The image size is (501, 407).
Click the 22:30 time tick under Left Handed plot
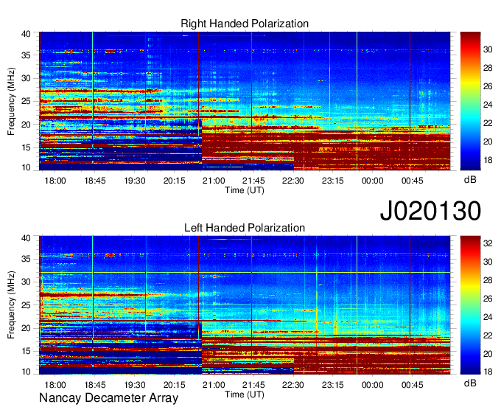pos(293,385)
